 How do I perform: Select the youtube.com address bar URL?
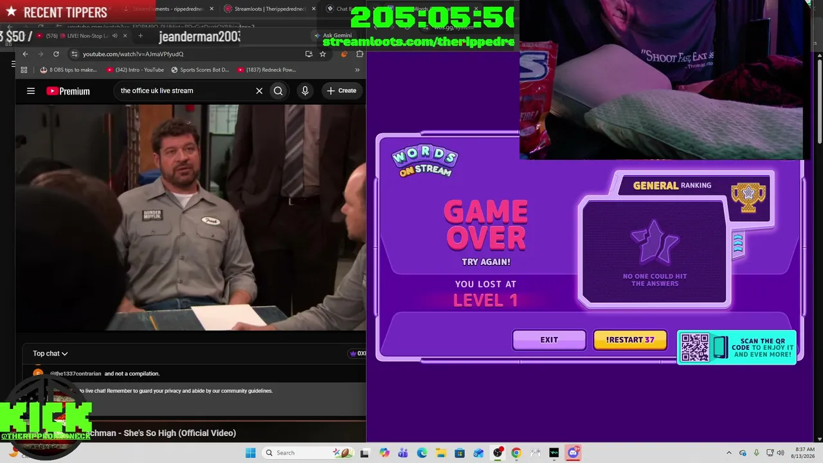coord(133,54)
